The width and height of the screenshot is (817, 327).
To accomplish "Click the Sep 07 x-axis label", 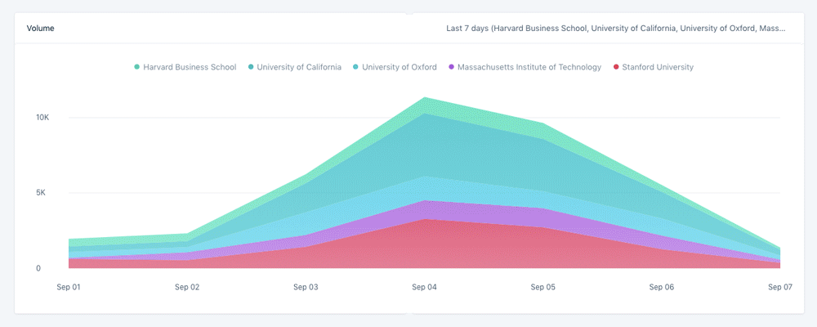I will [x=780, y=287].
